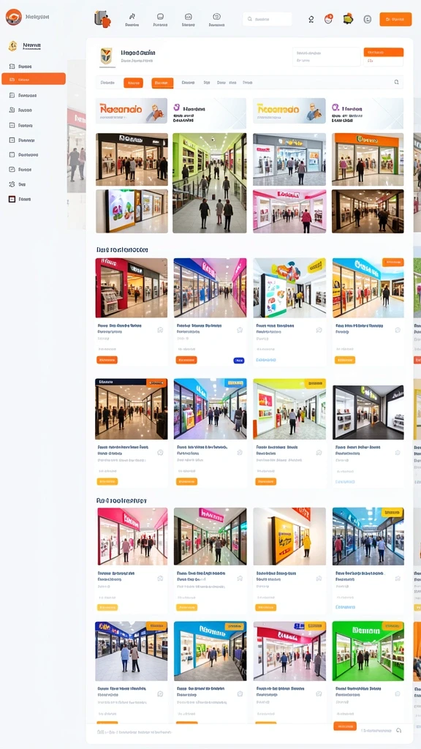Click the yellow button on the pink storefront card

click(x=107, y=608)
